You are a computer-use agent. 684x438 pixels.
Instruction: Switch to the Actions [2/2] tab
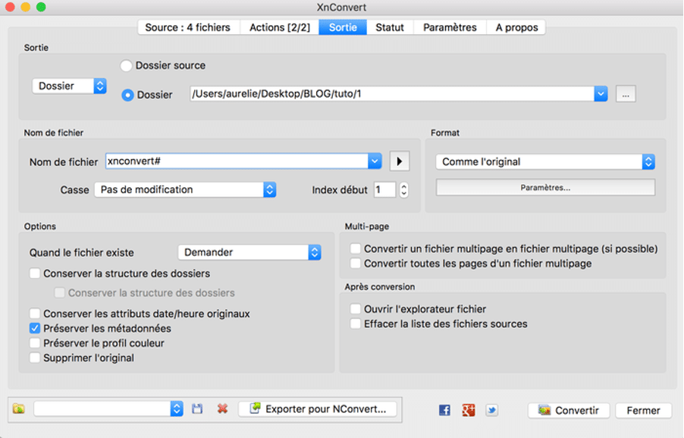tap(280, 27)
